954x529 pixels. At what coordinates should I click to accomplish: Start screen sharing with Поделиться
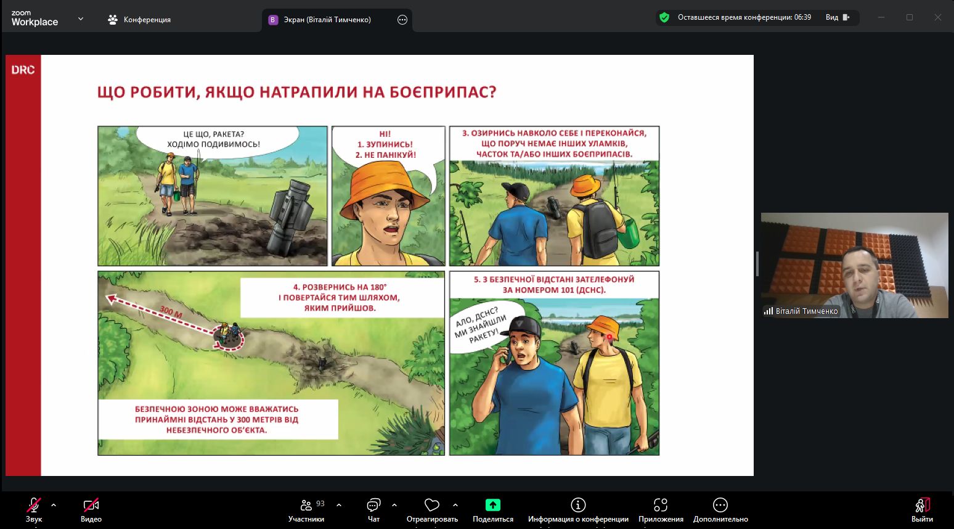pos(492,506)
